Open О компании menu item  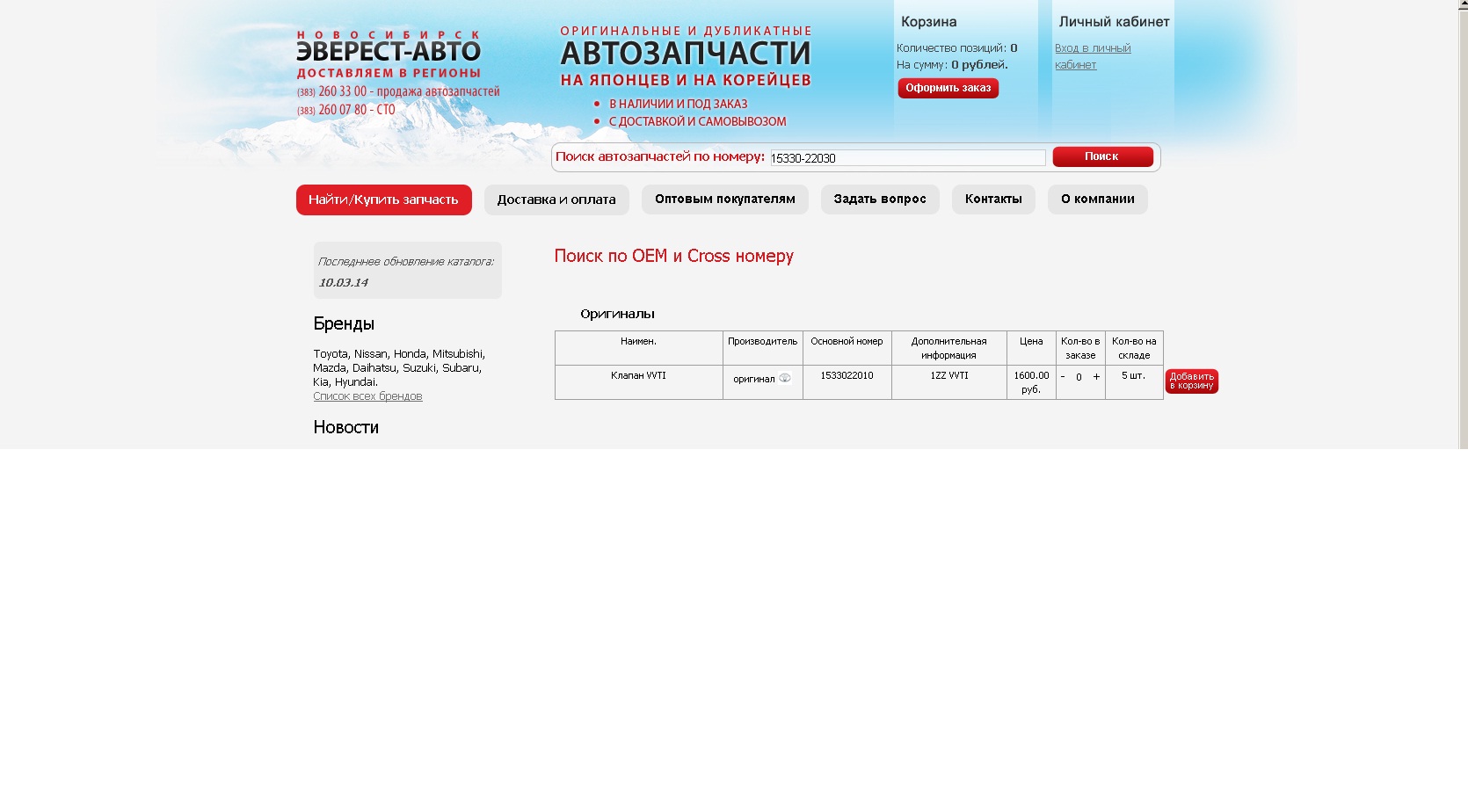pos(1098,200)
